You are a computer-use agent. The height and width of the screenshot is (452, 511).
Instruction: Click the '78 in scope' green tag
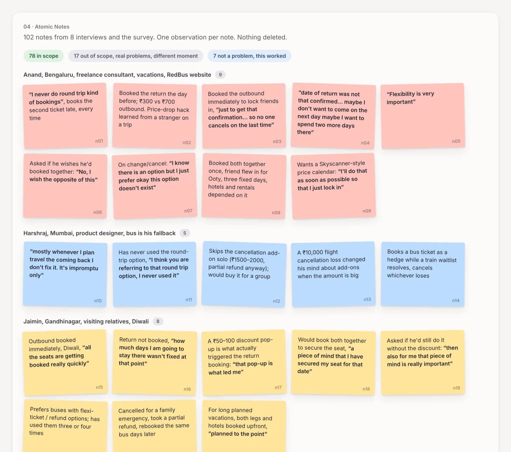(43, 56)
